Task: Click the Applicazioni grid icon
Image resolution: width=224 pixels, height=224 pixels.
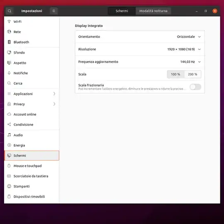Action: click(9, 94)
